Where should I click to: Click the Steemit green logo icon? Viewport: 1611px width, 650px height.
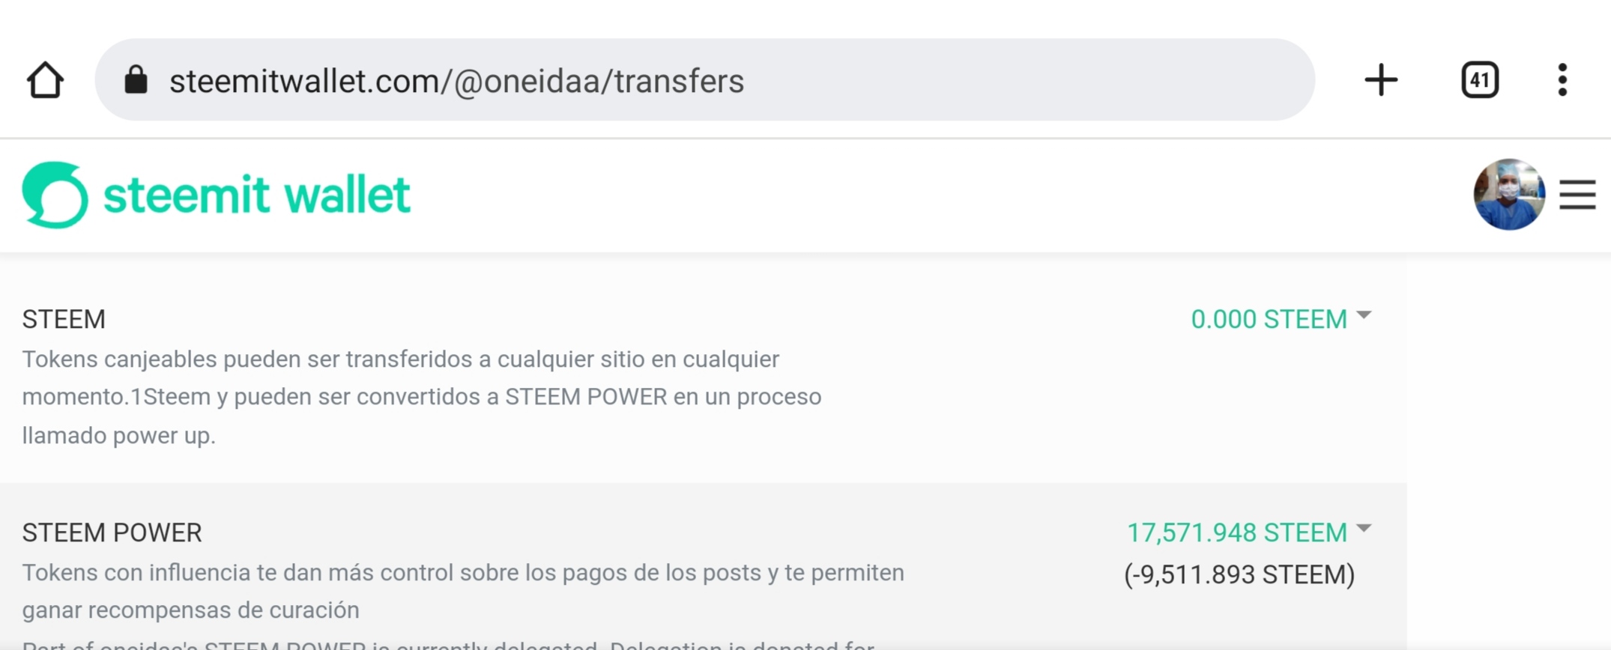(x=55, y=195)
